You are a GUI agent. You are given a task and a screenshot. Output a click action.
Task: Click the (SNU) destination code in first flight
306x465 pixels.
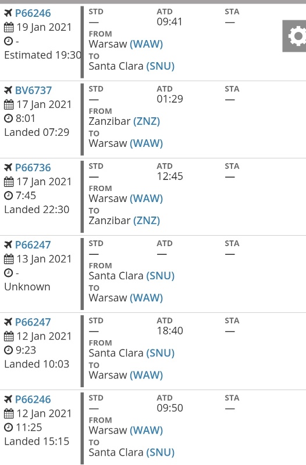[x=160, y=66]
